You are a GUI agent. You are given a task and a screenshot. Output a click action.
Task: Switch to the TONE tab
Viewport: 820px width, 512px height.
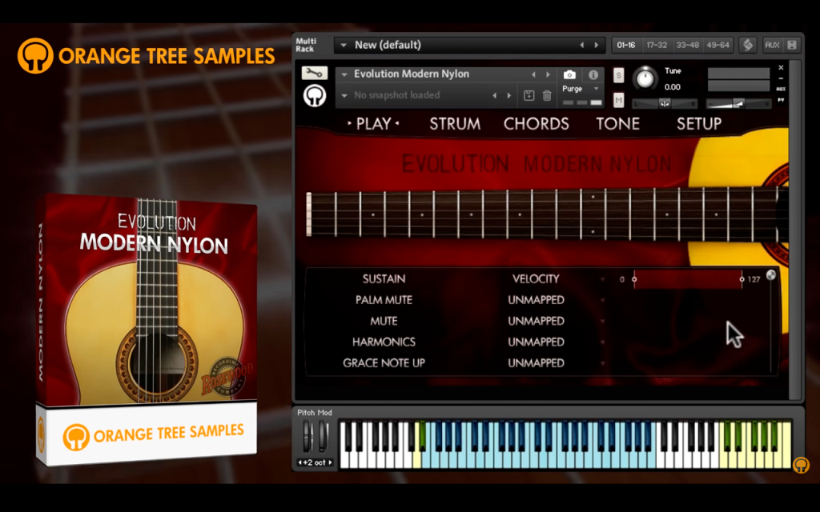coord(617,124)
